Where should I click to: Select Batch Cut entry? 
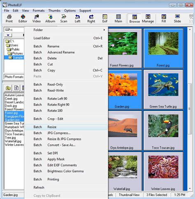coord(66,64)
